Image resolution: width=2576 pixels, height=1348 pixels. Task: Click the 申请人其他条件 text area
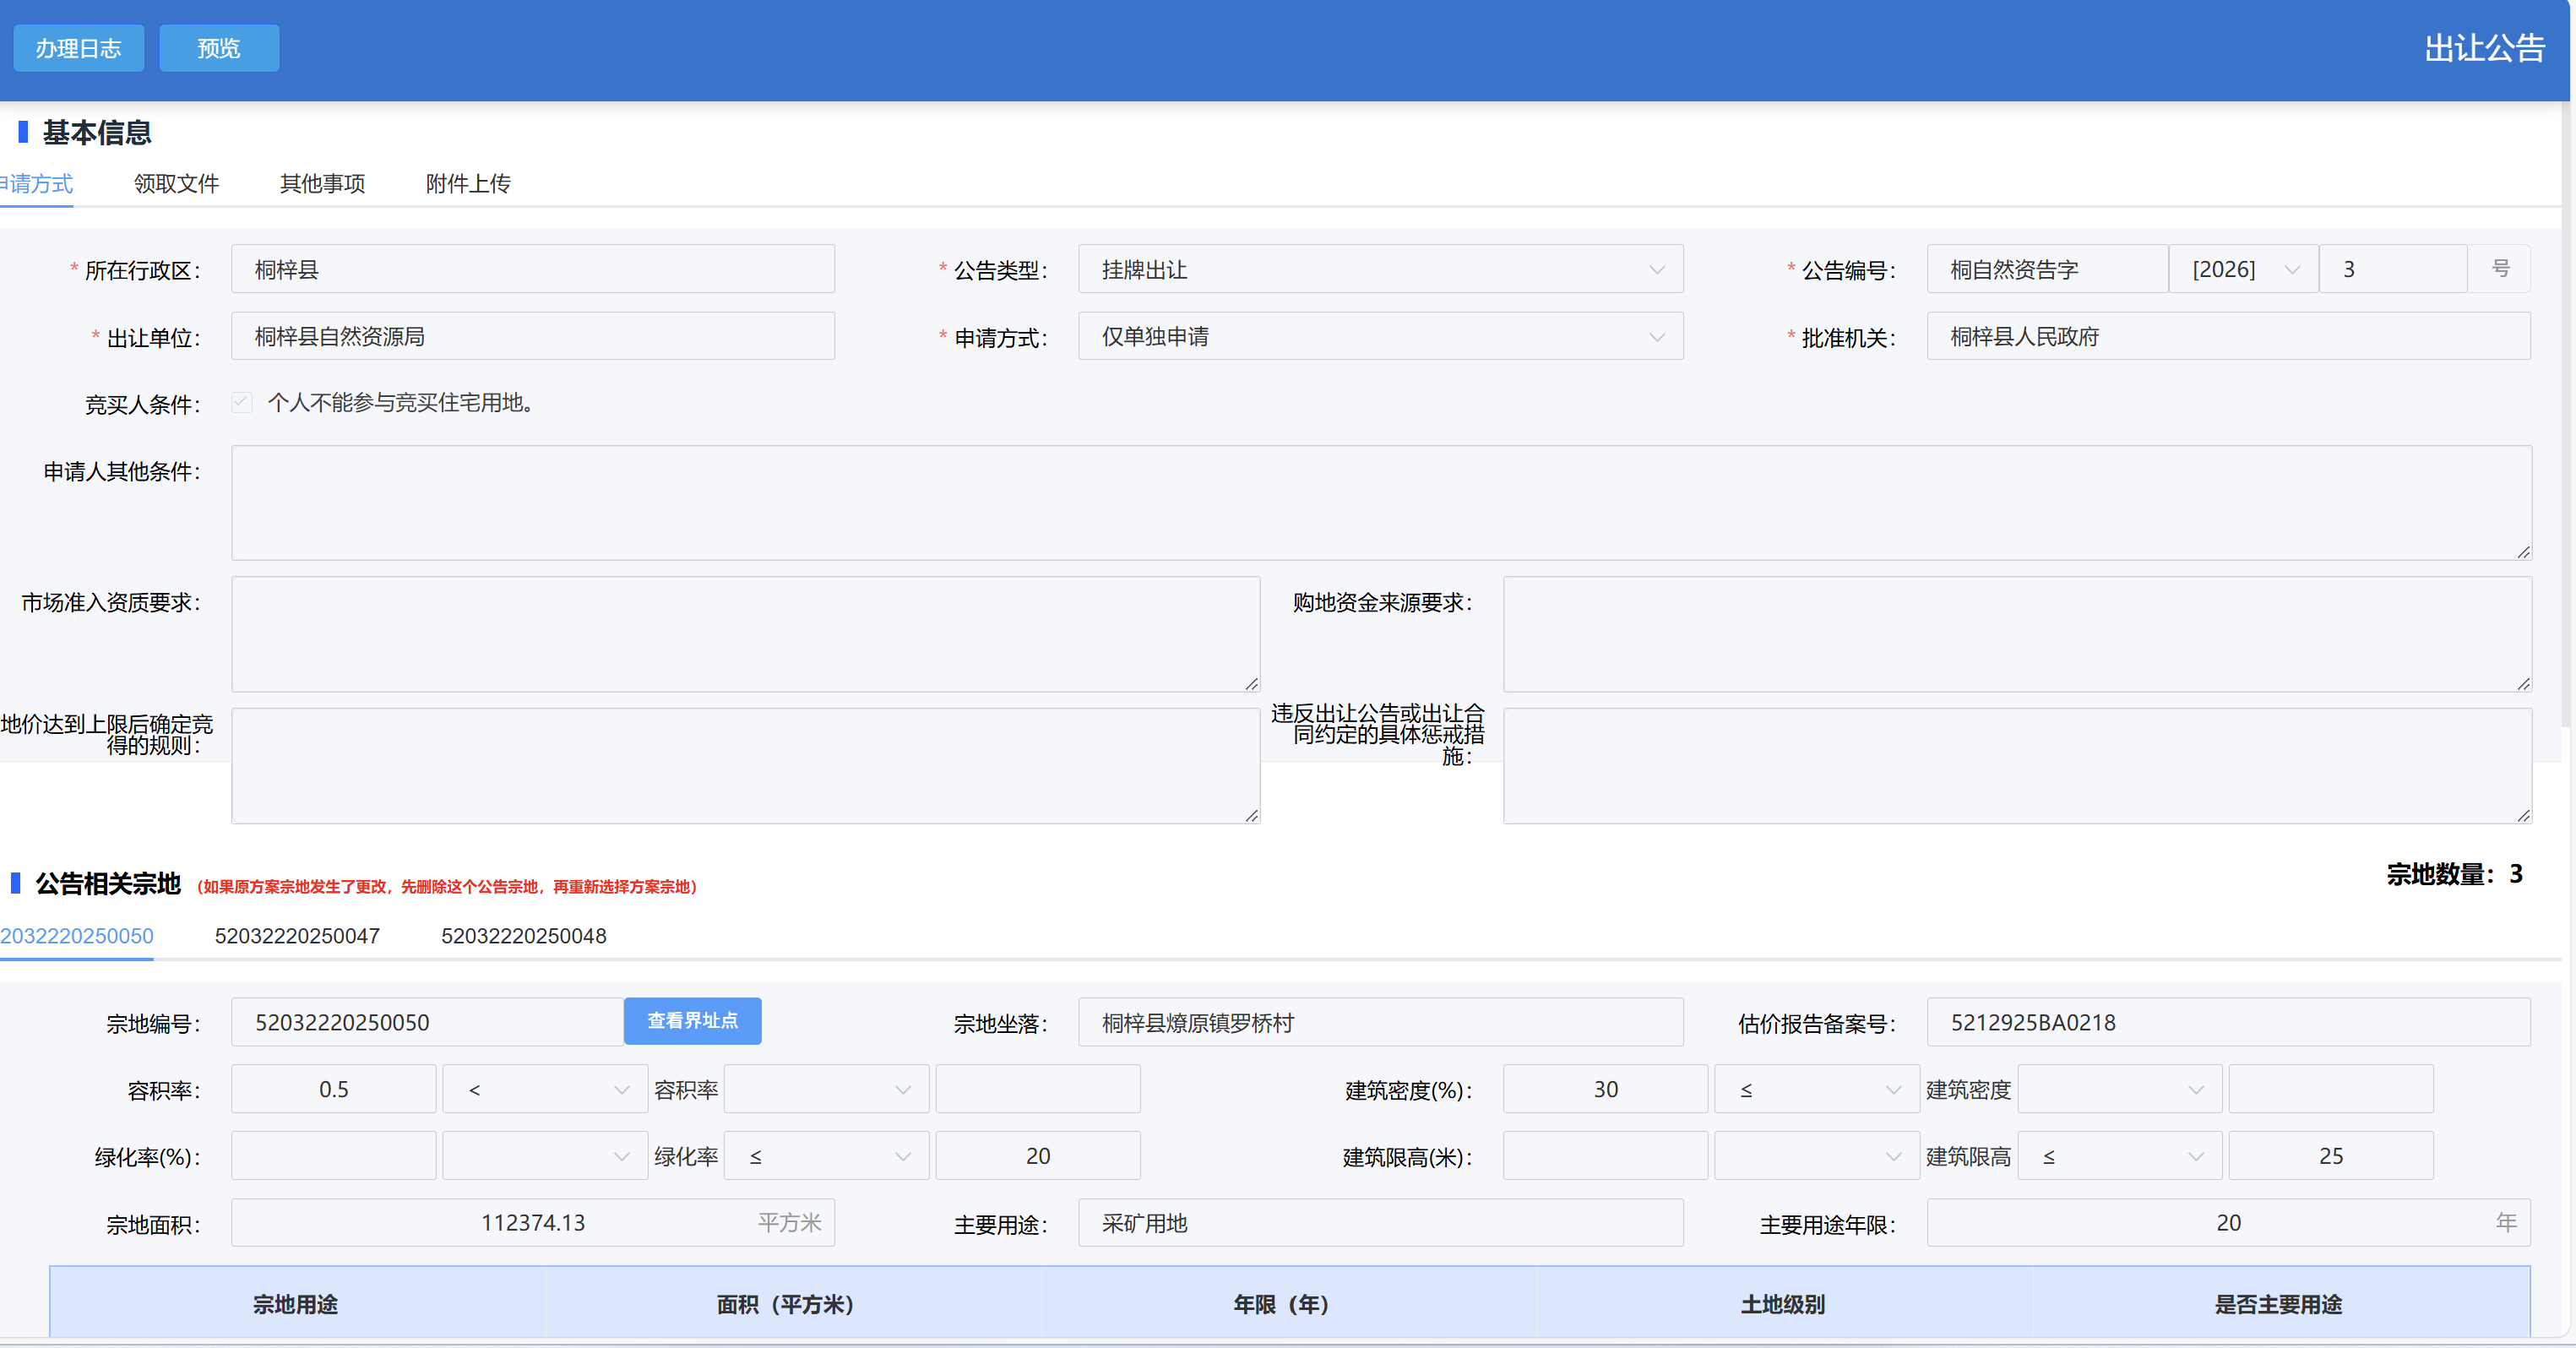tap(1380, 502)
